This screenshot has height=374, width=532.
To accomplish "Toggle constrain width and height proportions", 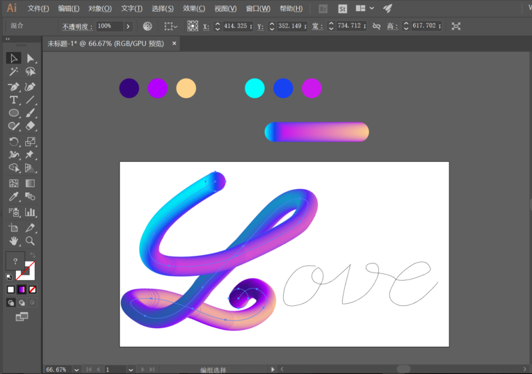I will [376, 26].
